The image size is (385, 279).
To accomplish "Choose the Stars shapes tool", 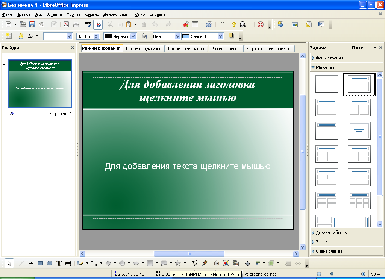I will click(x=178, y=263).
